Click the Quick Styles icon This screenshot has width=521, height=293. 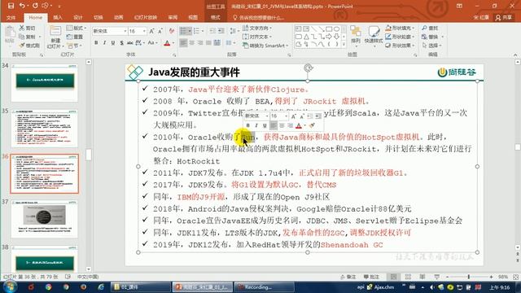374,32
